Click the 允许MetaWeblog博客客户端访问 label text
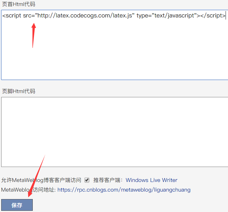The image size is (228, 212). [41, 180]
